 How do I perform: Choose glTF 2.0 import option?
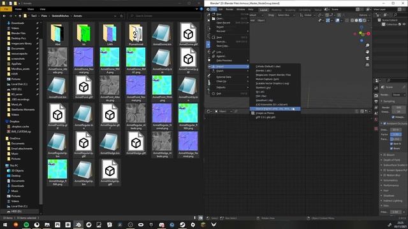point(275,117)
